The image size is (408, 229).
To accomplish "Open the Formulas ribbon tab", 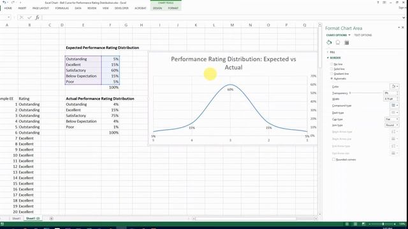I will (x=62, y=8).
